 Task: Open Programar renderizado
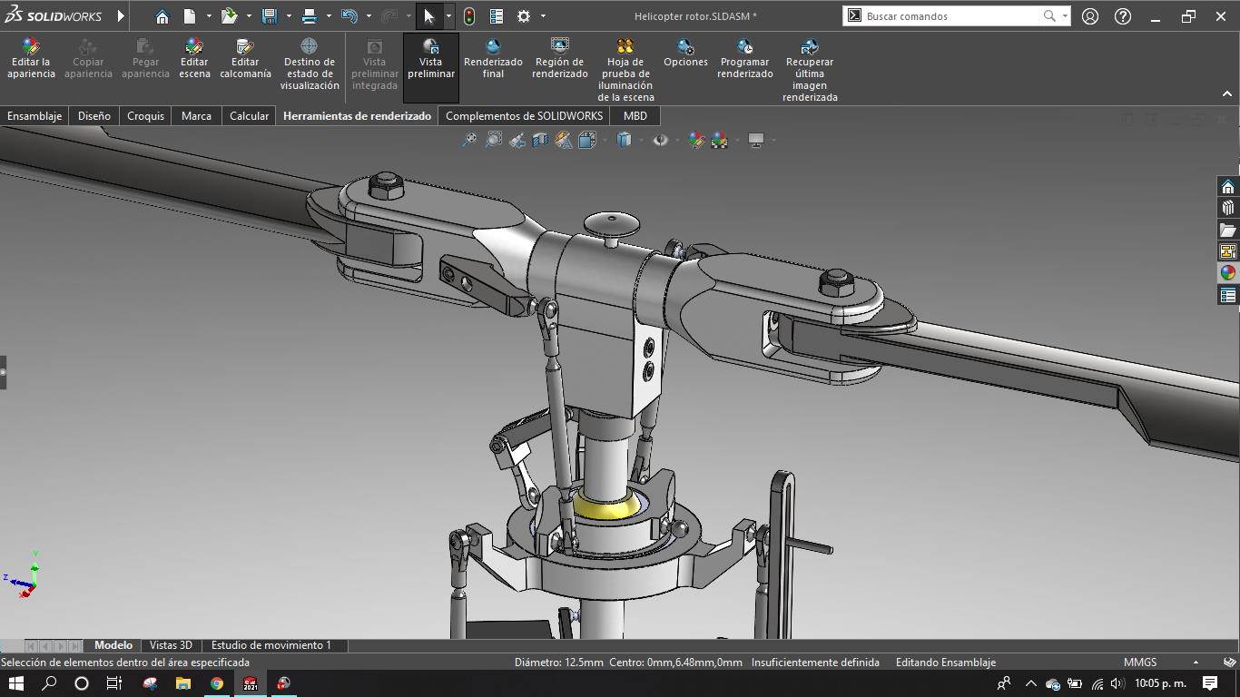(x=744, y=59)
